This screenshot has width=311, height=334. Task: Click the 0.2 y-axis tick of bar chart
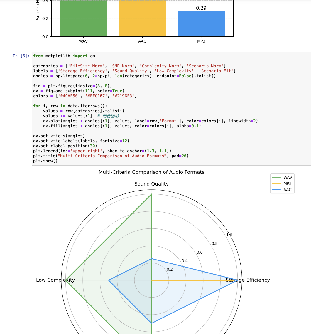45,19
